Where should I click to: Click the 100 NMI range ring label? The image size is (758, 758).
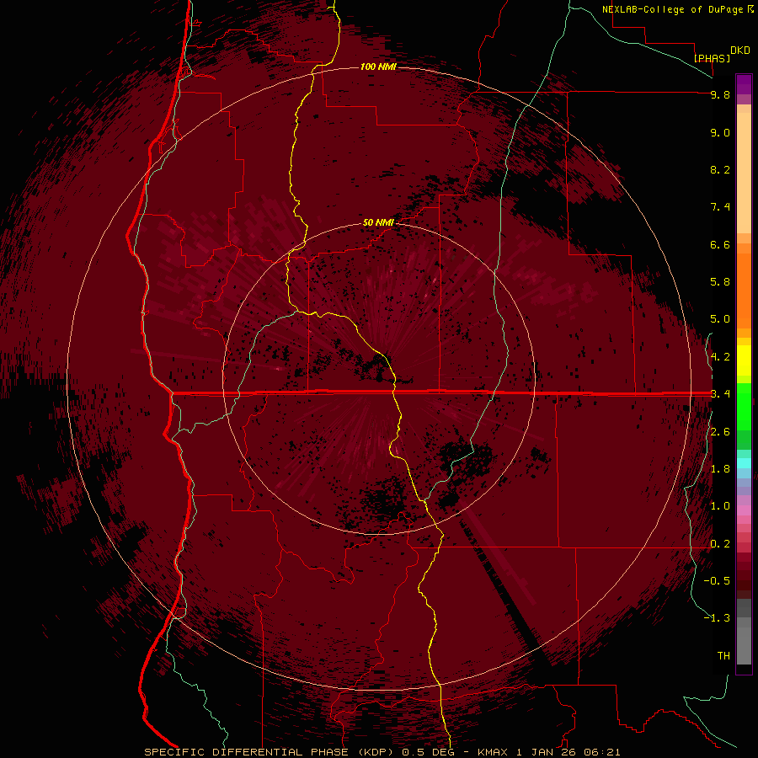[x=378, y=67]
